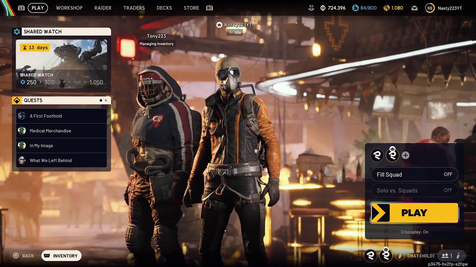Click the trader portrait beside In My Image
476x267 pixels.
coord(22,145)
